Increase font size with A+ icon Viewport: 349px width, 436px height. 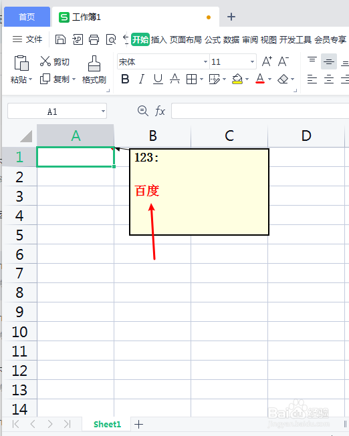click(267, 61)
